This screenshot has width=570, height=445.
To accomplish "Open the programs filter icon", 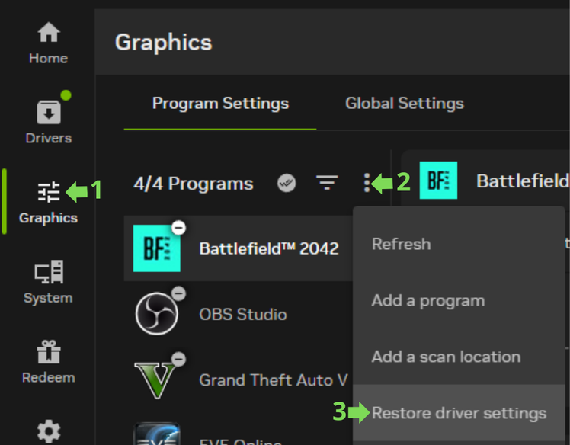I will click(327, 183).
